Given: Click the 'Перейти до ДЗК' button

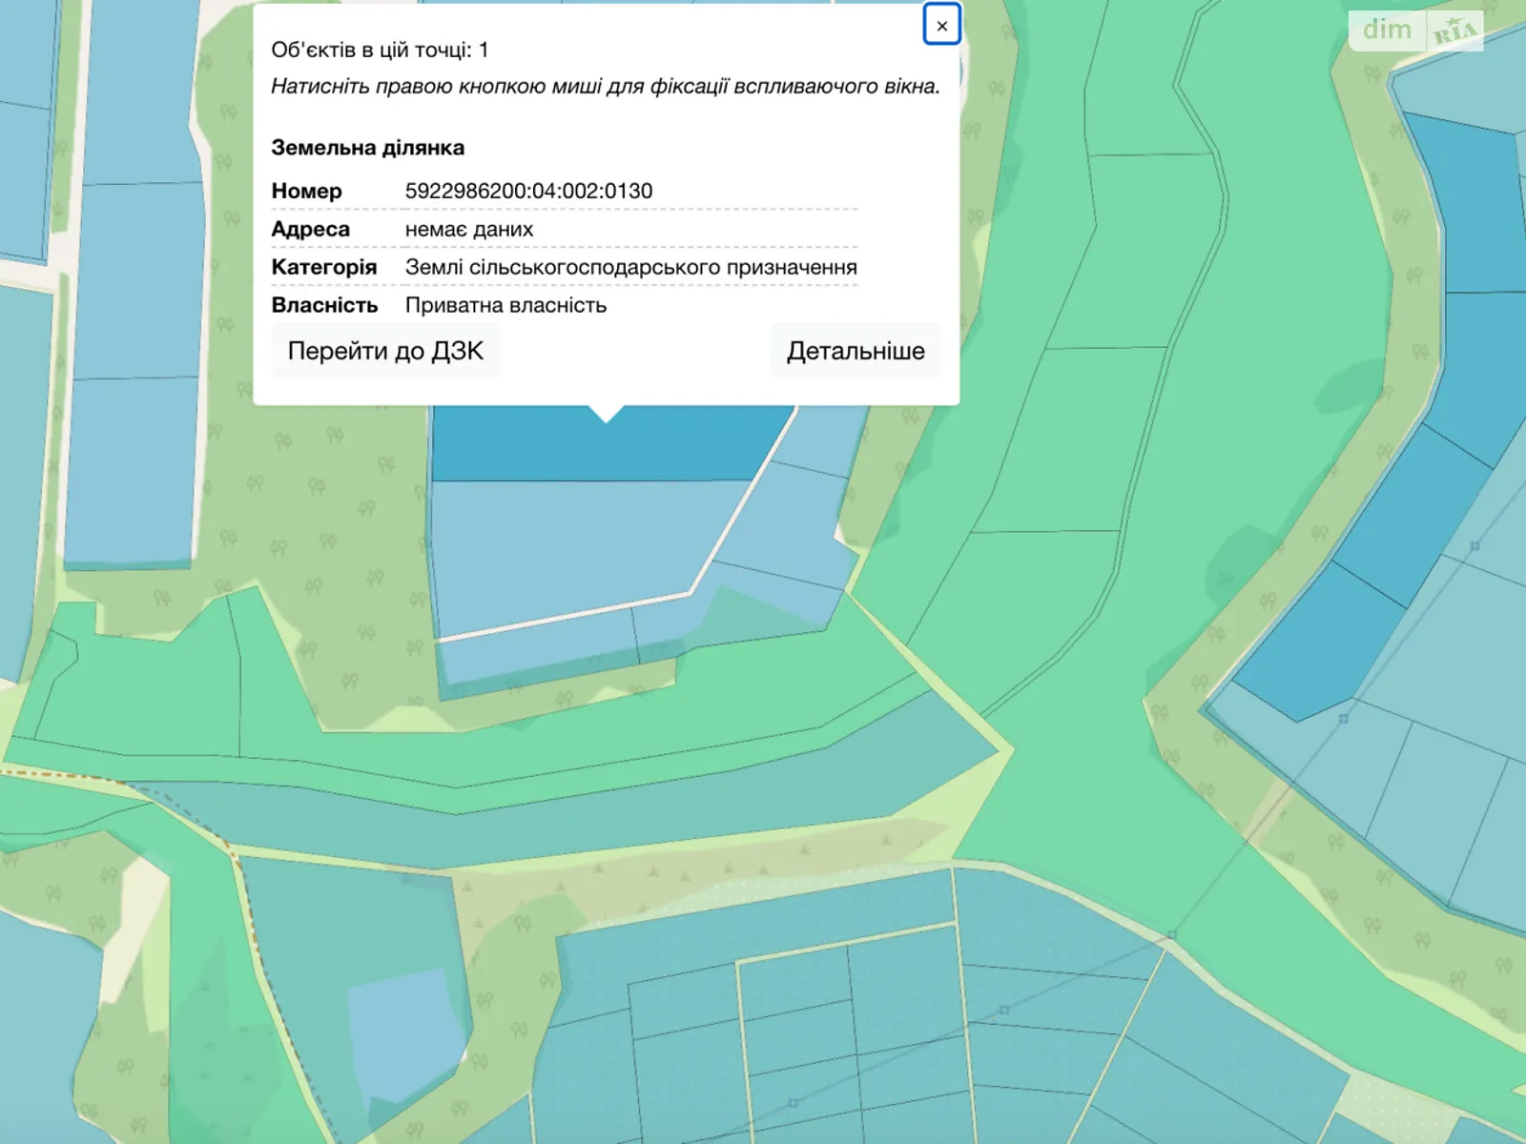Looking at the screenshot, I should pos(385,351).
